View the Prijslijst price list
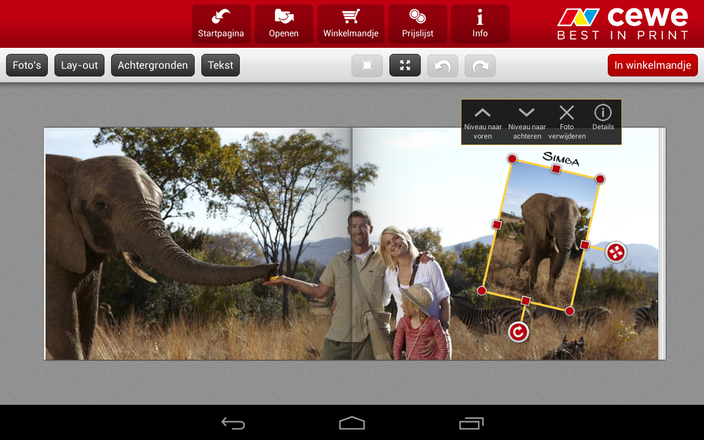The width and height of the screenshot is (704, 440). (x=417, y=24)
